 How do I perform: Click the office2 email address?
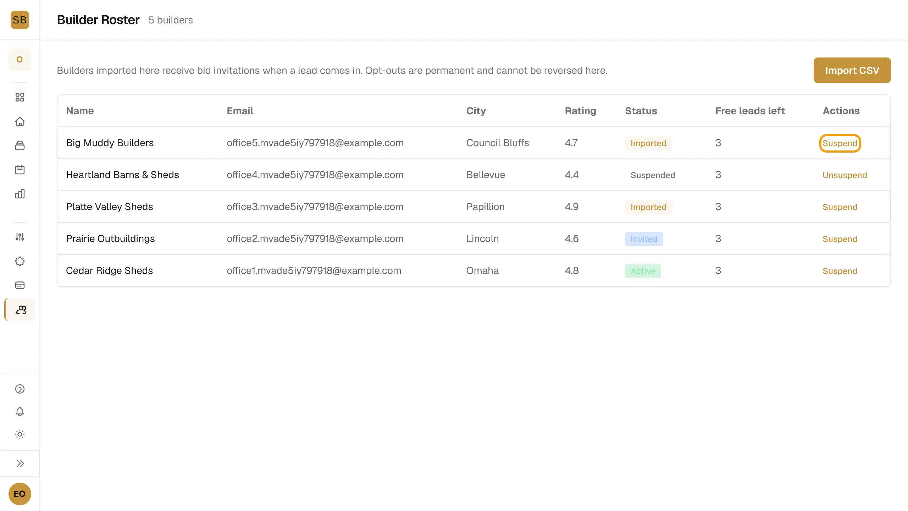coord(315,238)
